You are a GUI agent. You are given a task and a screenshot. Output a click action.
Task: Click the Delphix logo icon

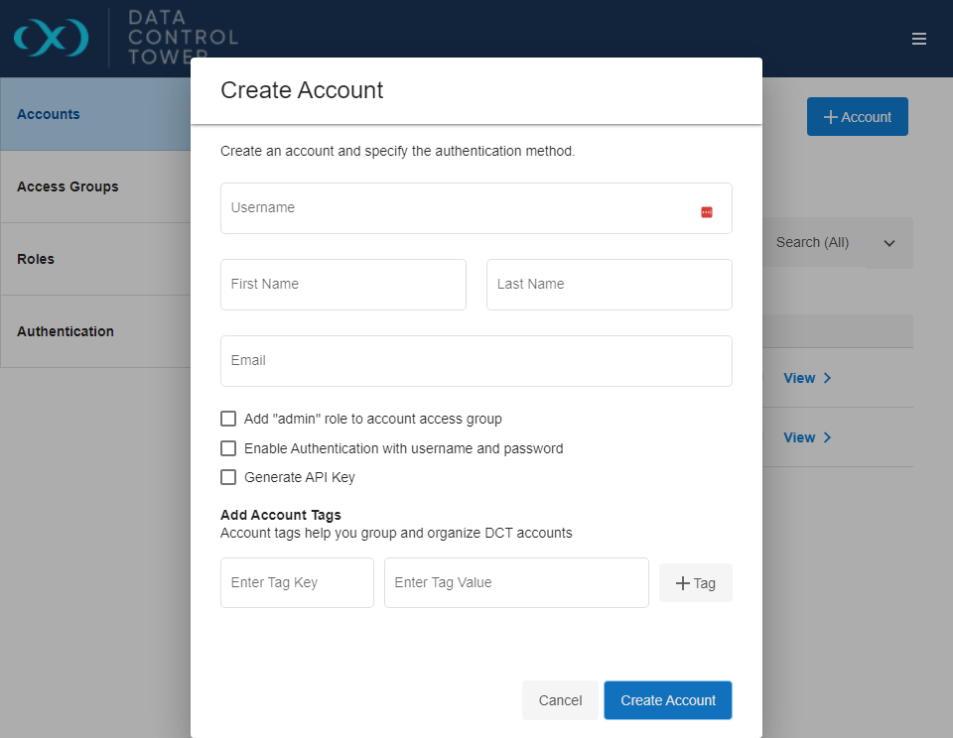coord(51,38)
